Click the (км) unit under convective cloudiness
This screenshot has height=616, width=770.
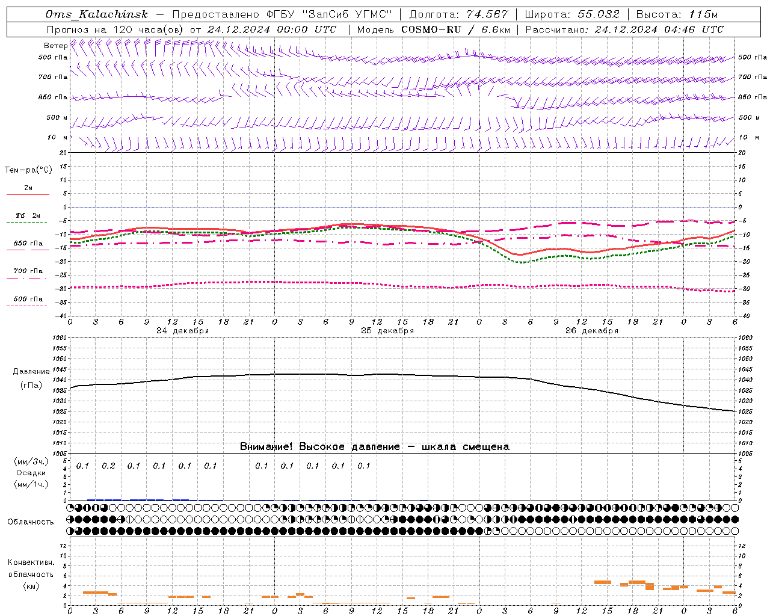[31, 586]
